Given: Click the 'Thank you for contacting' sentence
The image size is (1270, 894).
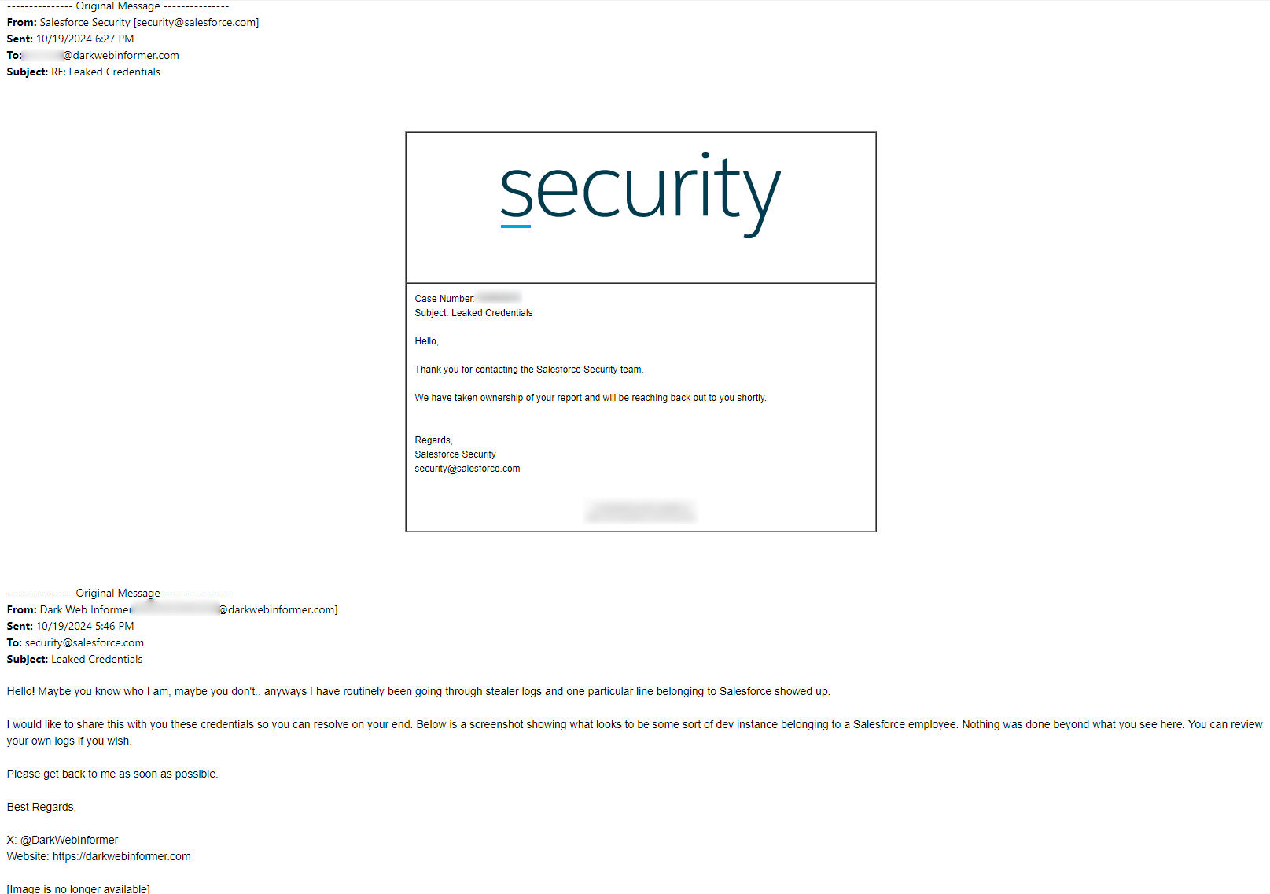Looking at the screenshot, I should point(528,370).
